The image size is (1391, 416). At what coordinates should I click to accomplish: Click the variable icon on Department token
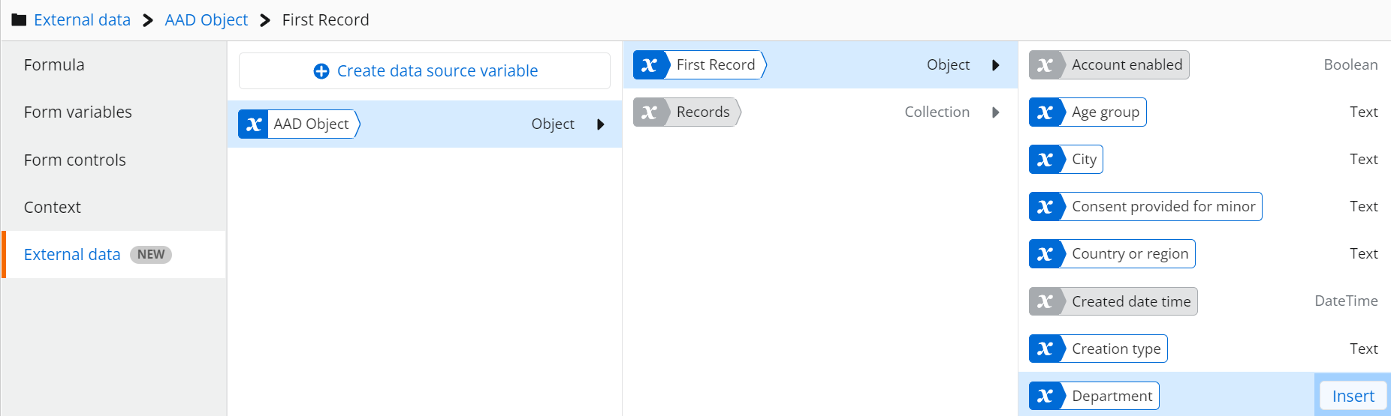1045,396
